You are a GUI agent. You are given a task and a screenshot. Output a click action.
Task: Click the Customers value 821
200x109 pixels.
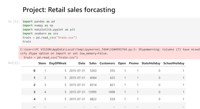[112, 85]
